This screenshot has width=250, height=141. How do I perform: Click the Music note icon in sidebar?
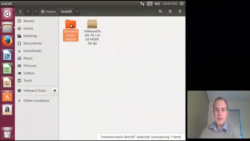pos(19,58)
